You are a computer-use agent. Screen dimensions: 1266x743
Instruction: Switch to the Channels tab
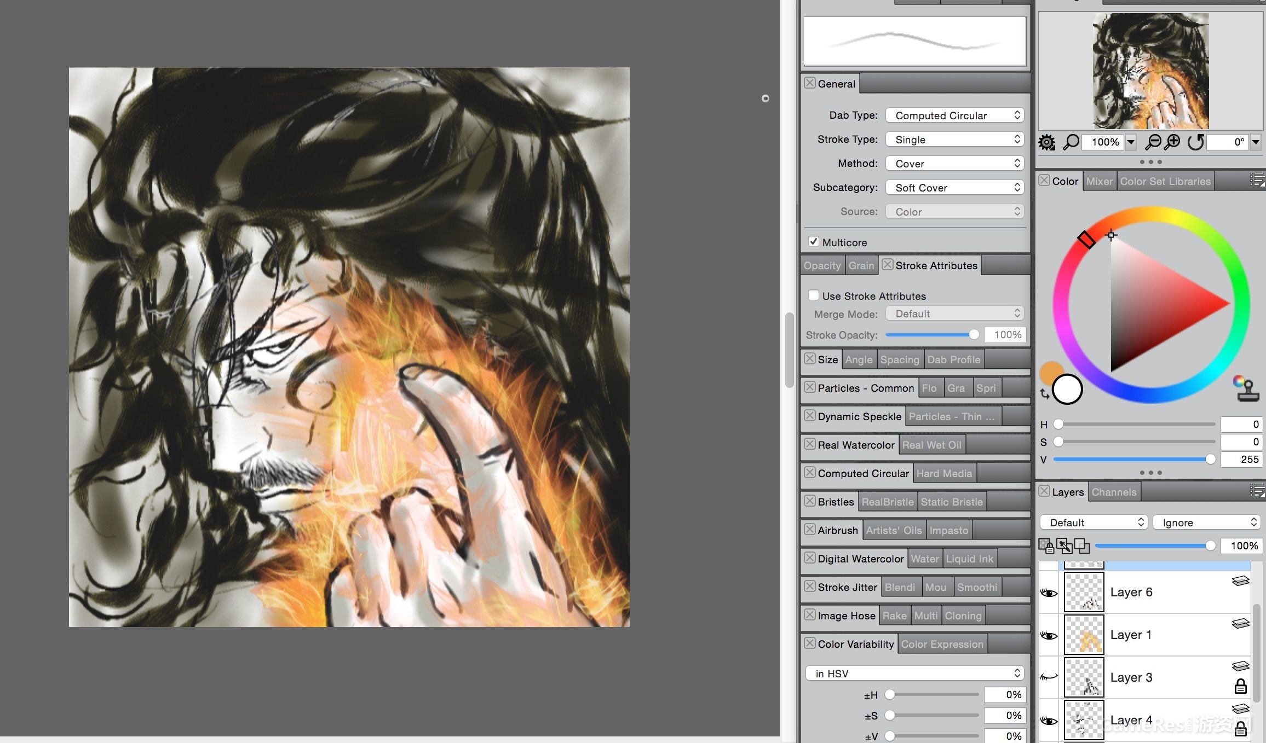click(1114, 492)
